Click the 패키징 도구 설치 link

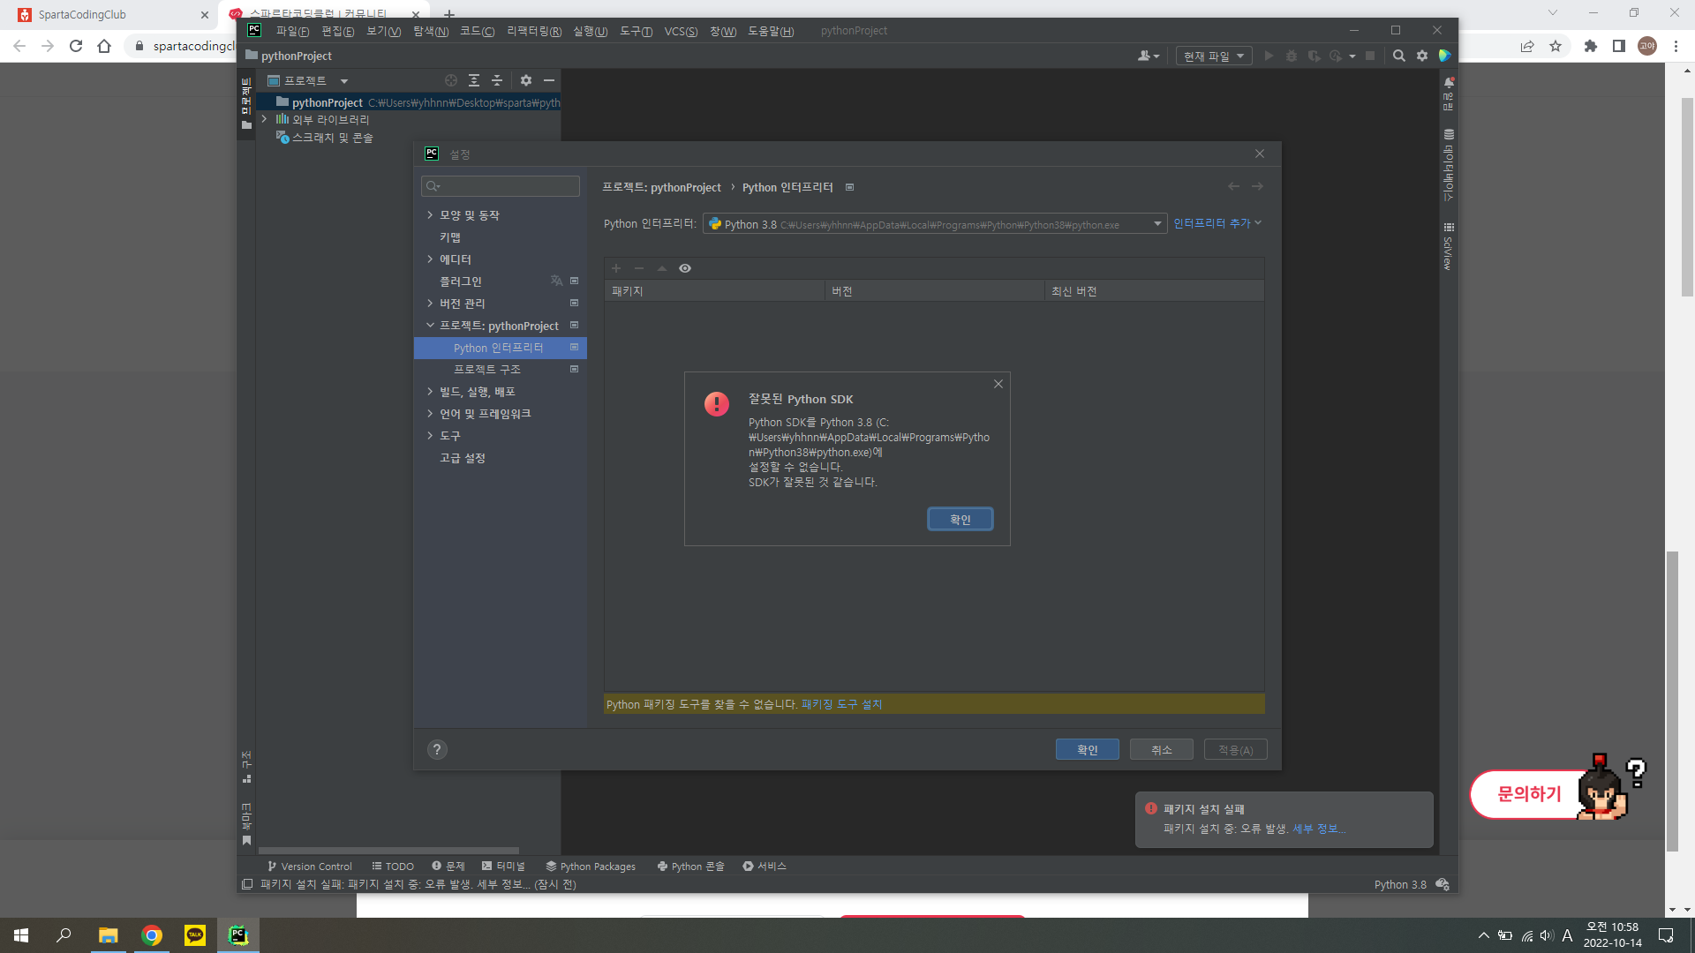click(x=841, y=704)
